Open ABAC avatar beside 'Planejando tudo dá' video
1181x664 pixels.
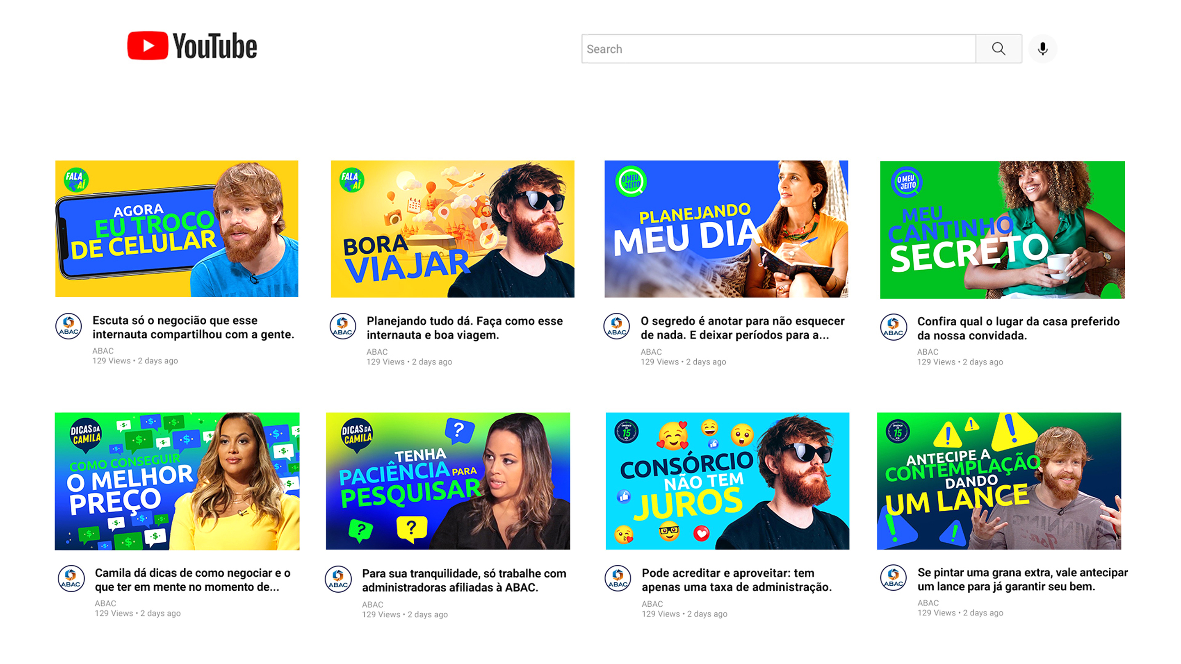pyautogui.click(x=342, y=327)
